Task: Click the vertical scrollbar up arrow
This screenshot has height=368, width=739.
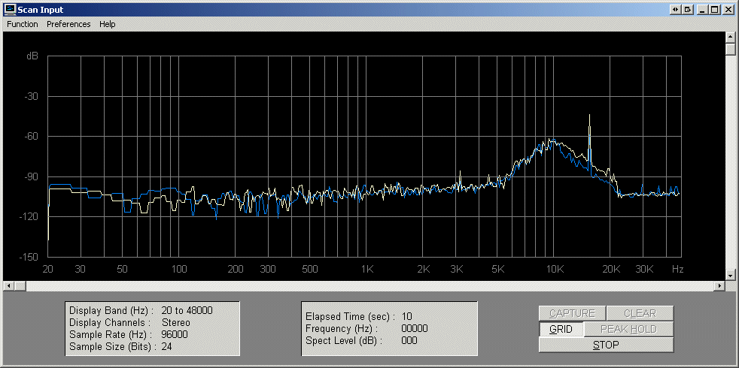Action: coord(731,38)
